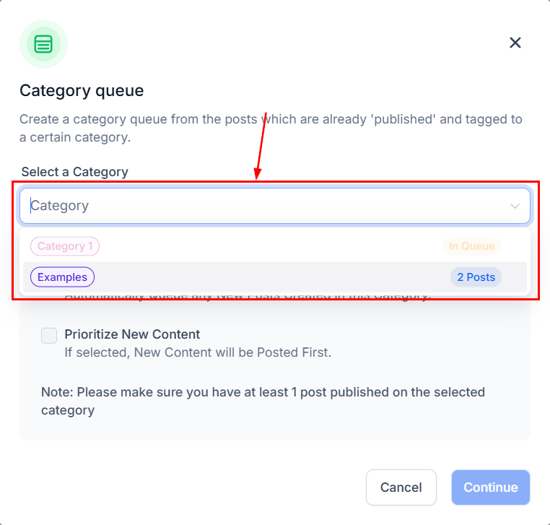Click the Category queue heading
This screenshot has width=550, height=525.
pos(82,91)
